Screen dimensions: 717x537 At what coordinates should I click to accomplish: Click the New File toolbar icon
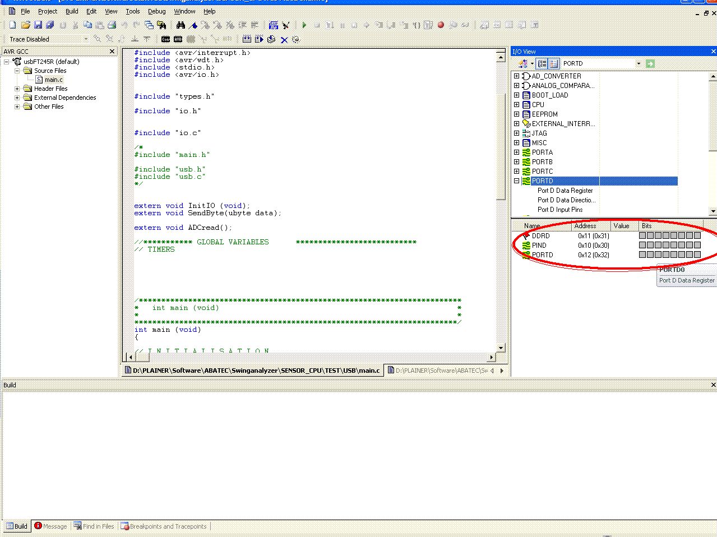(x=13, y=25)
